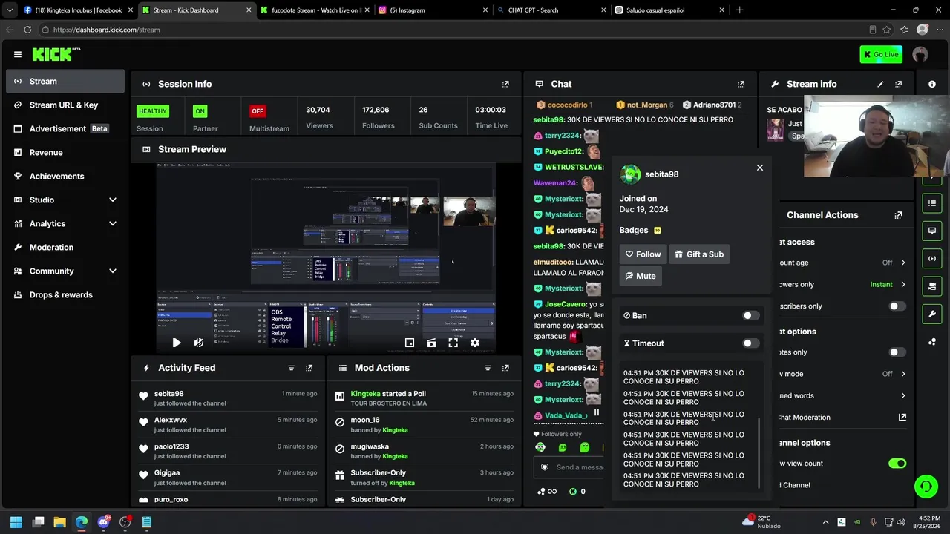Viewport: 950px width, 534px height.
Task: Pop out the Mod Actions panel
Action: (505, 368)
